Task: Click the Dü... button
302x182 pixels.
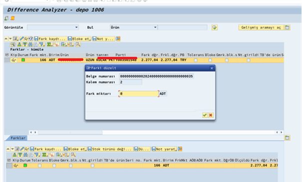Action: pyautogui.click(x=142, y=149)
